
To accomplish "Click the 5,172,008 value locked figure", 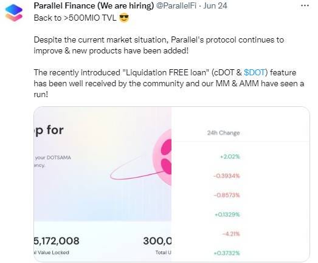I will click(x=57, y=241).
